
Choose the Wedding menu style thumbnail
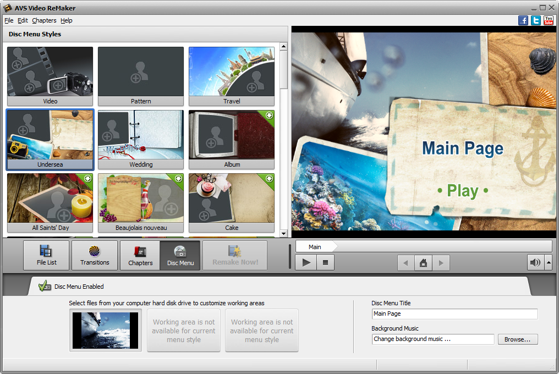141,139
